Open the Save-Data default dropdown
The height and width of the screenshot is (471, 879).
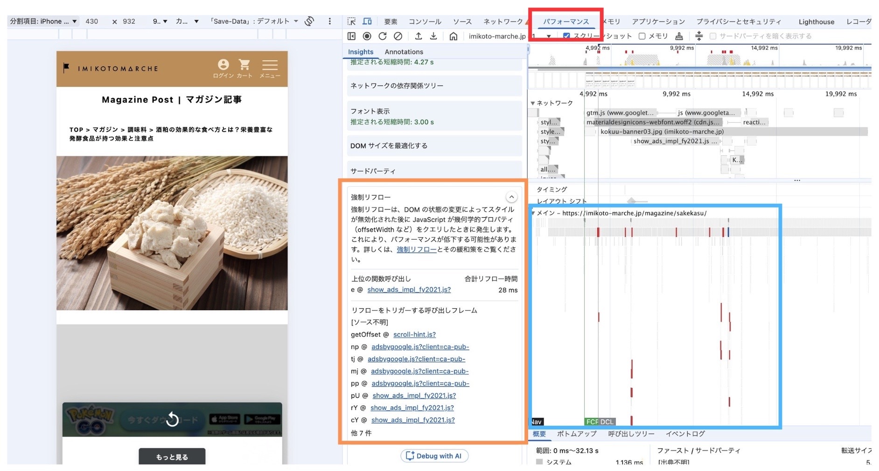coord(254,21)
